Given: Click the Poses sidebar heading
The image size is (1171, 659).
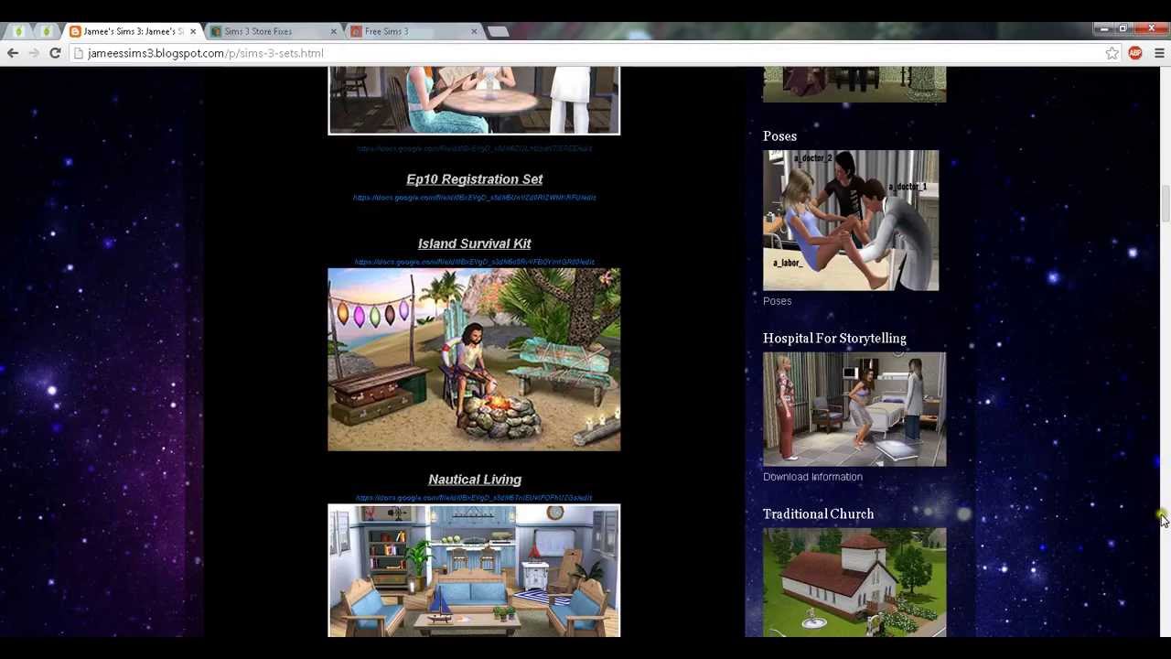Looking at the screenshot, I should (779, 136).
